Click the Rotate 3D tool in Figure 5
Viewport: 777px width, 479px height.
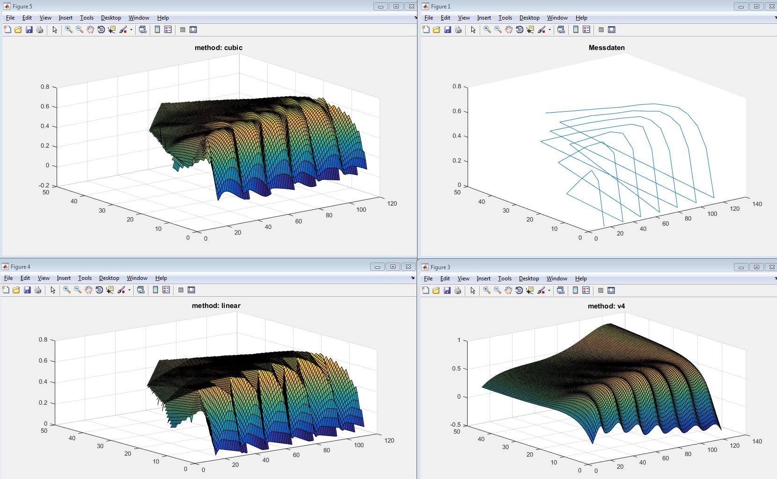[101, 29]
